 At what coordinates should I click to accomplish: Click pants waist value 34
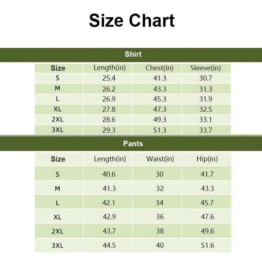159,203
